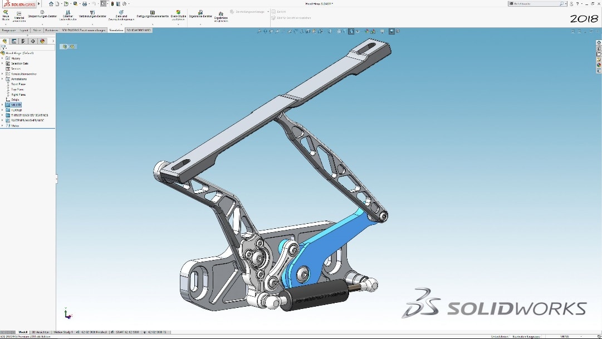This screenshot has width=602, height=339.
Task: Open the Externer Lasten-Berater tool
Action: (x=67, y=16)
